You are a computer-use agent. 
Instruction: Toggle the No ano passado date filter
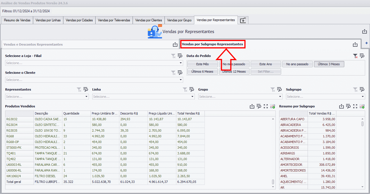coord(297,64)
